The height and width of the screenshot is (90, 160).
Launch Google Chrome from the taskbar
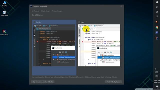(x=157, y=27)
